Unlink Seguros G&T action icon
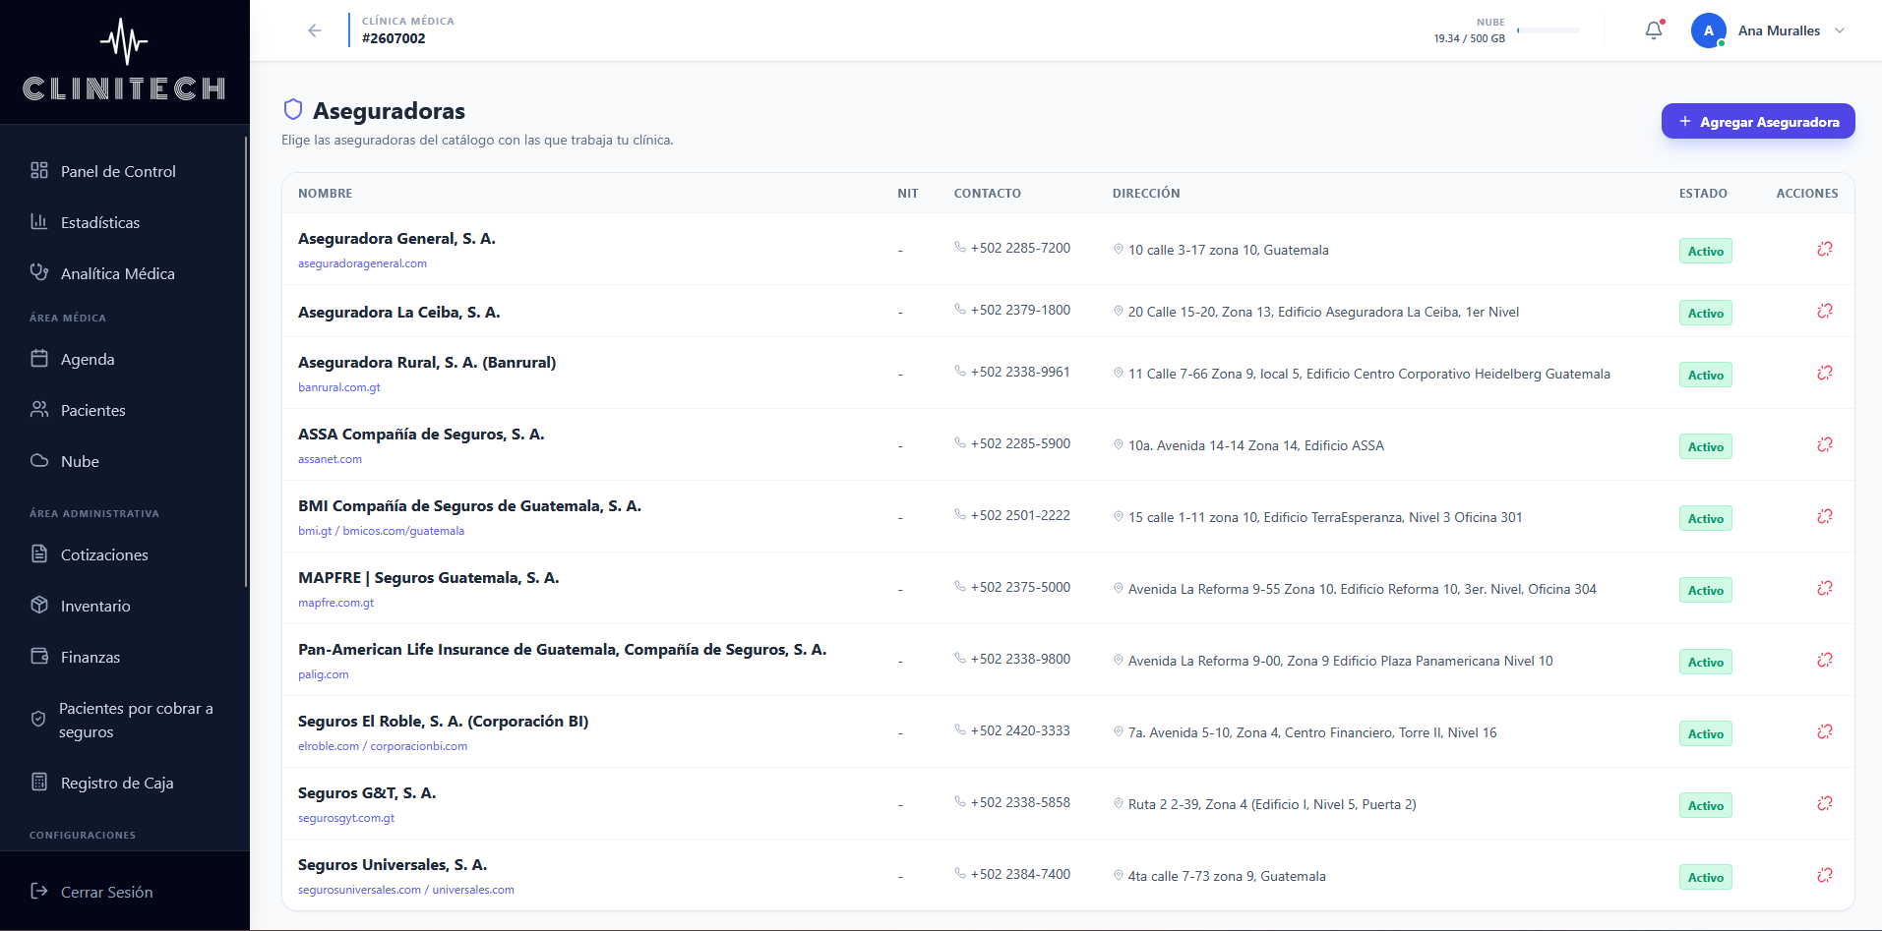Viewport: 1882px width, 931px height. point(1825,803)
